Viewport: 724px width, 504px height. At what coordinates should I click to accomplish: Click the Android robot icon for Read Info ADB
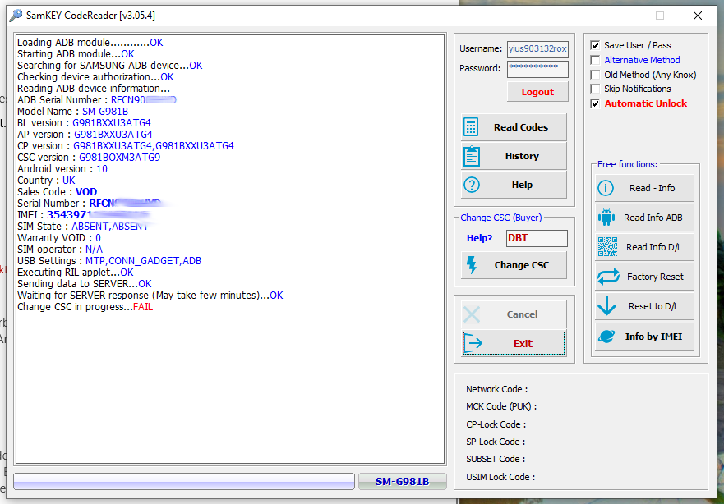[x=606, y=218]
